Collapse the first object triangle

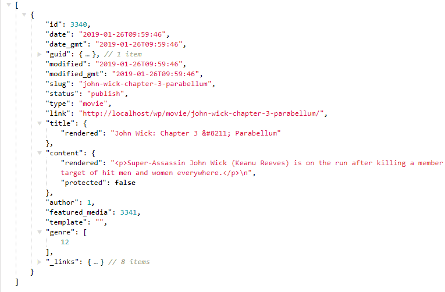tap(24, 15)
